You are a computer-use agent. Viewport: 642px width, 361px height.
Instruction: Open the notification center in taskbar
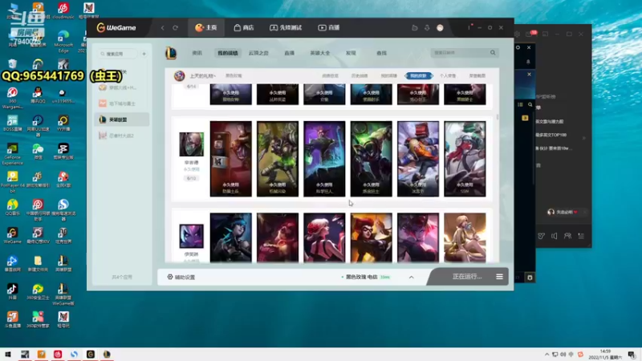(632, 355)
